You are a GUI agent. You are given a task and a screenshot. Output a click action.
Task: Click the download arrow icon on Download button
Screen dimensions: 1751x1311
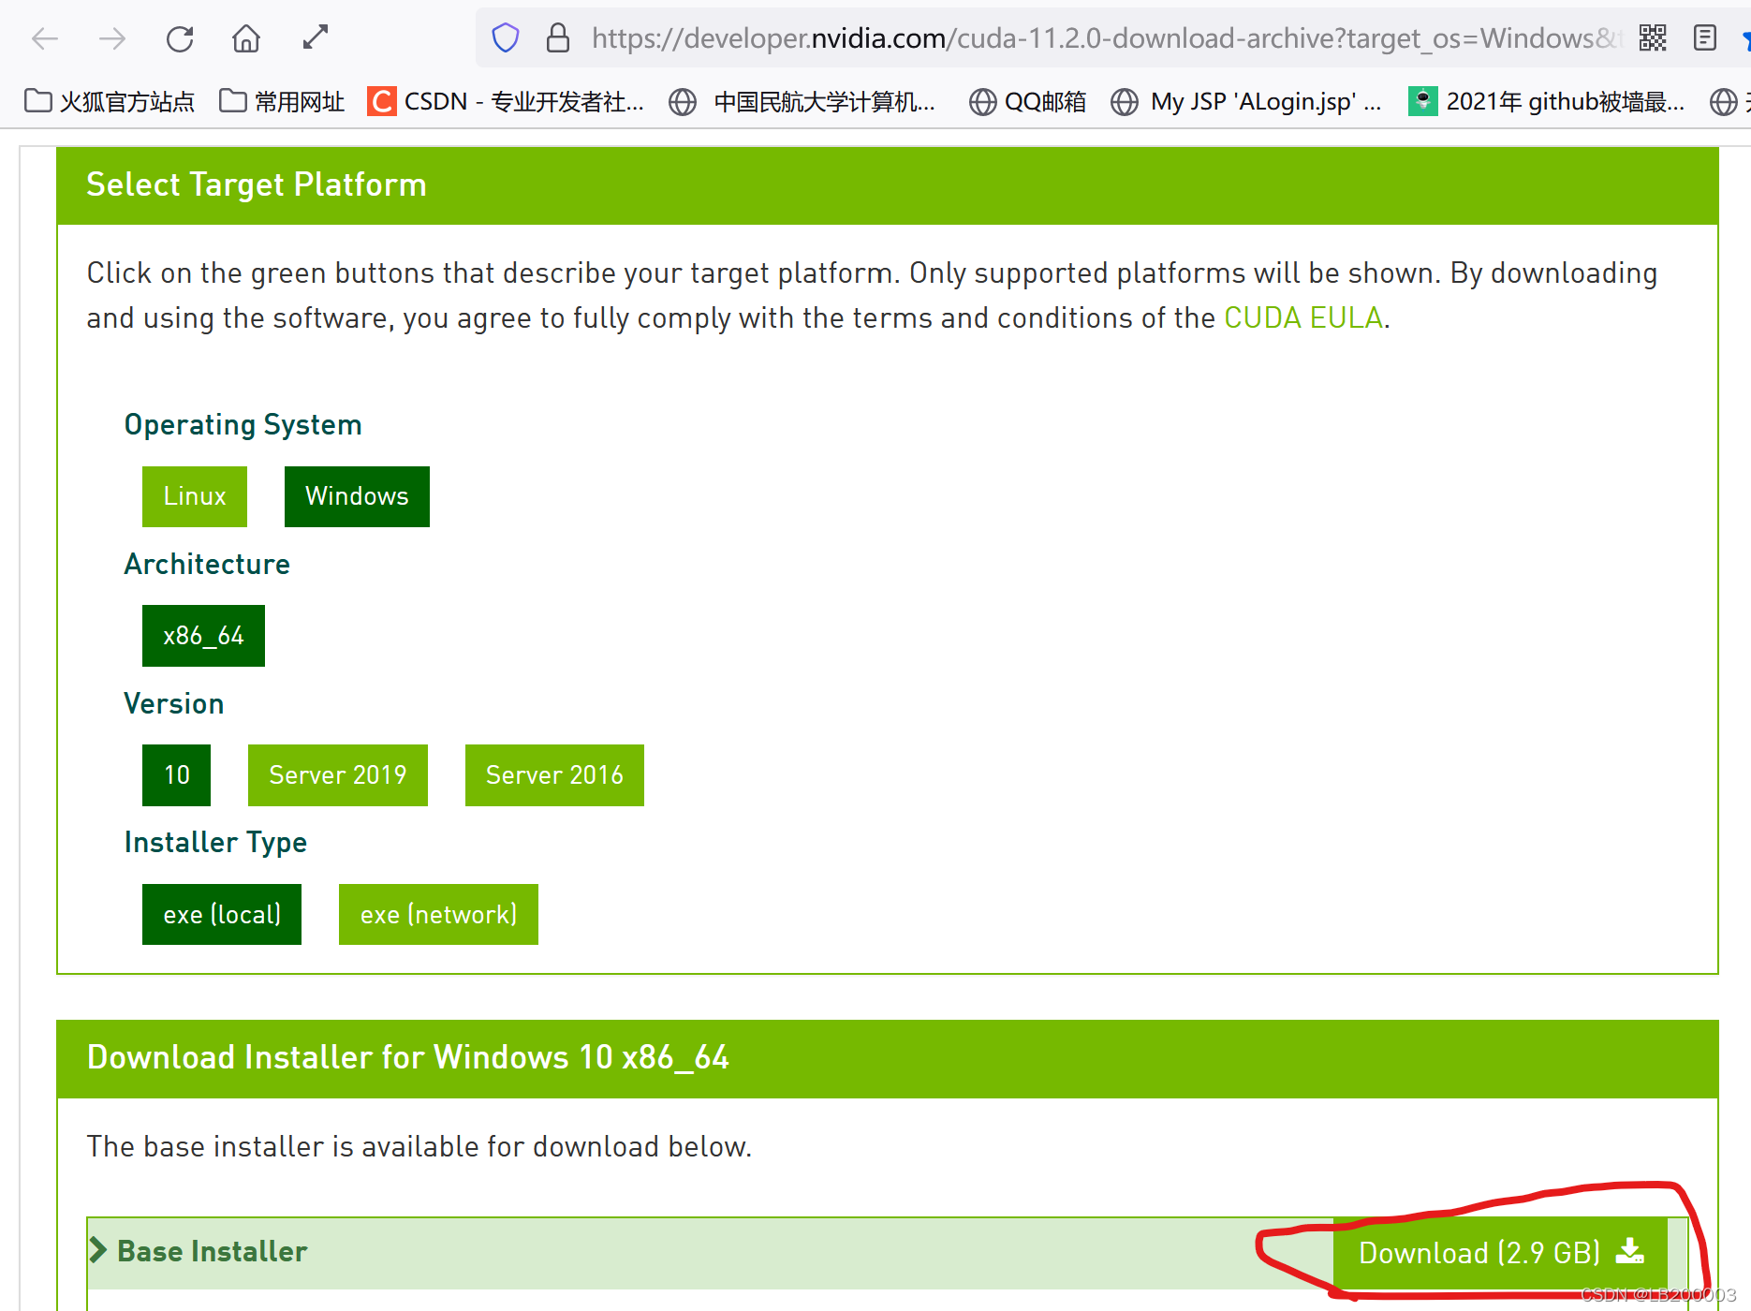point(1630,1251)
